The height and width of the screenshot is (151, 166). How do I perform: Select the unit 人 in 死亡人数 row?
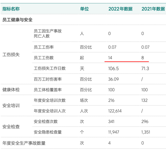tap(82, 33)
